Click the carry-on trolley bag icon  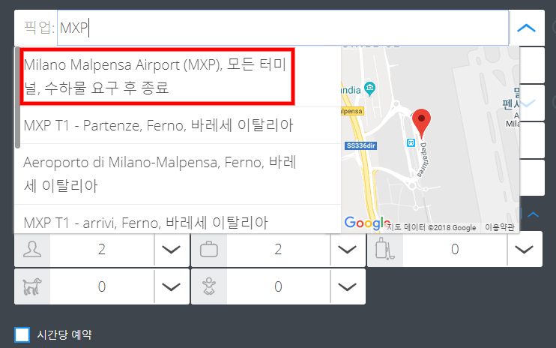tap(385, 249)
